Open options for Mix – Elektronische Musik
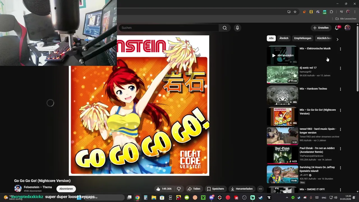The height and width of the screenshot is (202, 359). pyautogui.click(x=340, y=49)
